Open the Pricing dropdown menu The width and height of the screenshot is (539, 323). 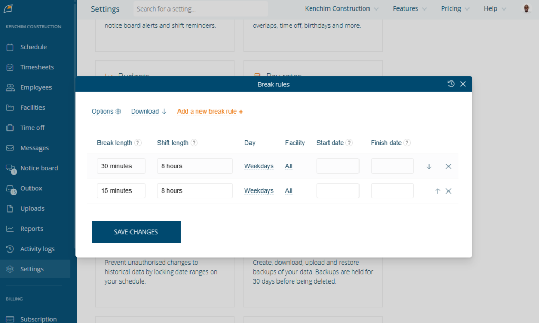455,8
